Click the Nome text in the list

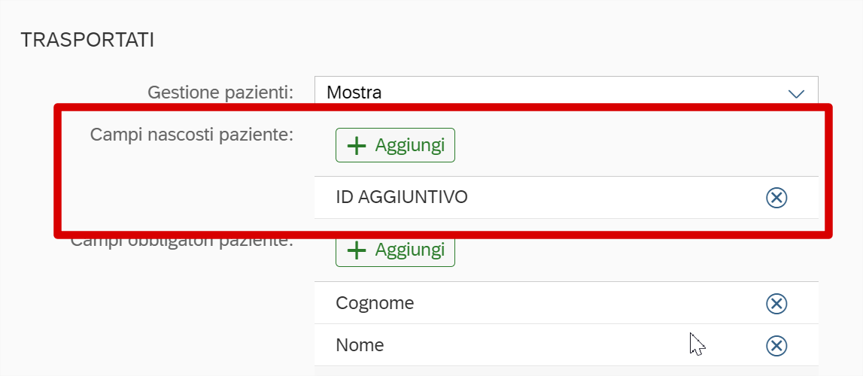coord(360,345)
